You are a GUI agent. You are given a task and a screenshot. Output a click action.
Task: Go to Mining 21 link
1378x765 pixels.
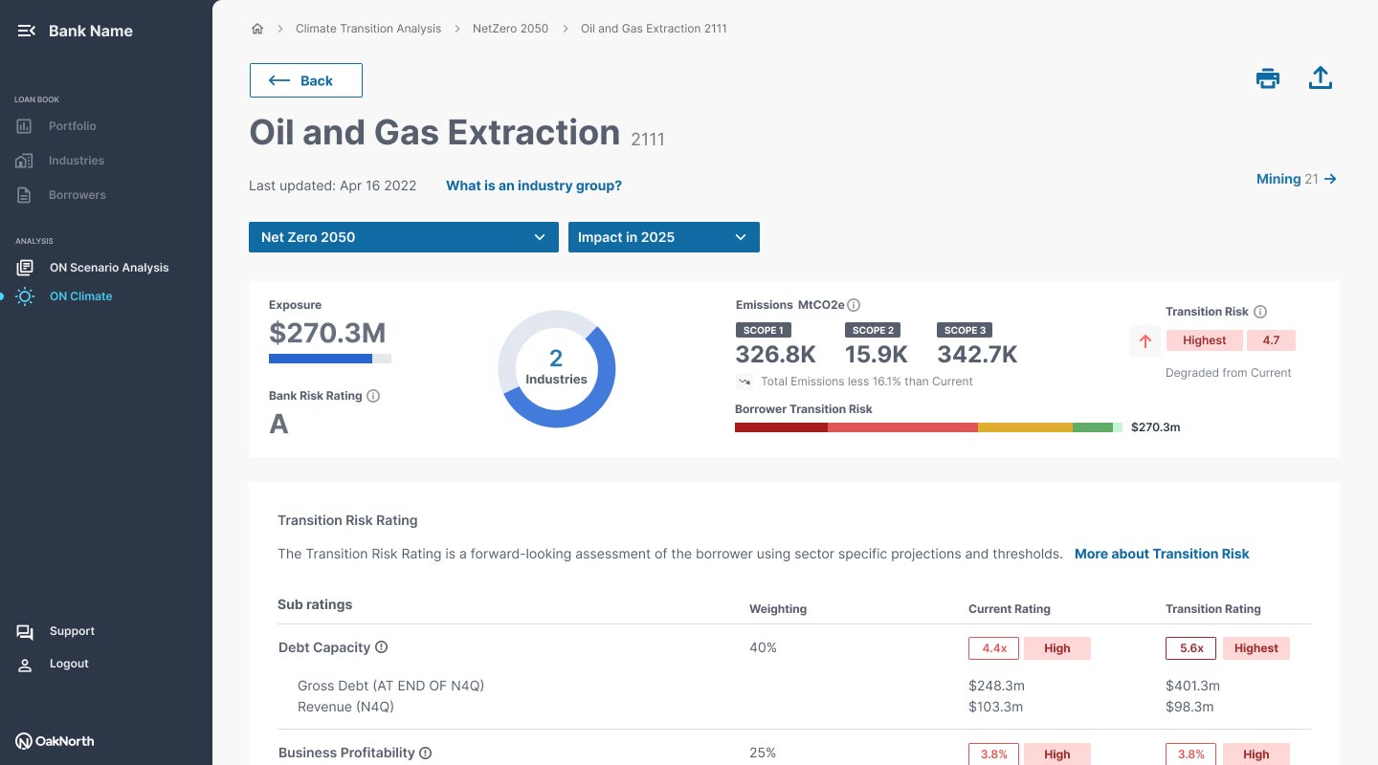point(1297,179)
